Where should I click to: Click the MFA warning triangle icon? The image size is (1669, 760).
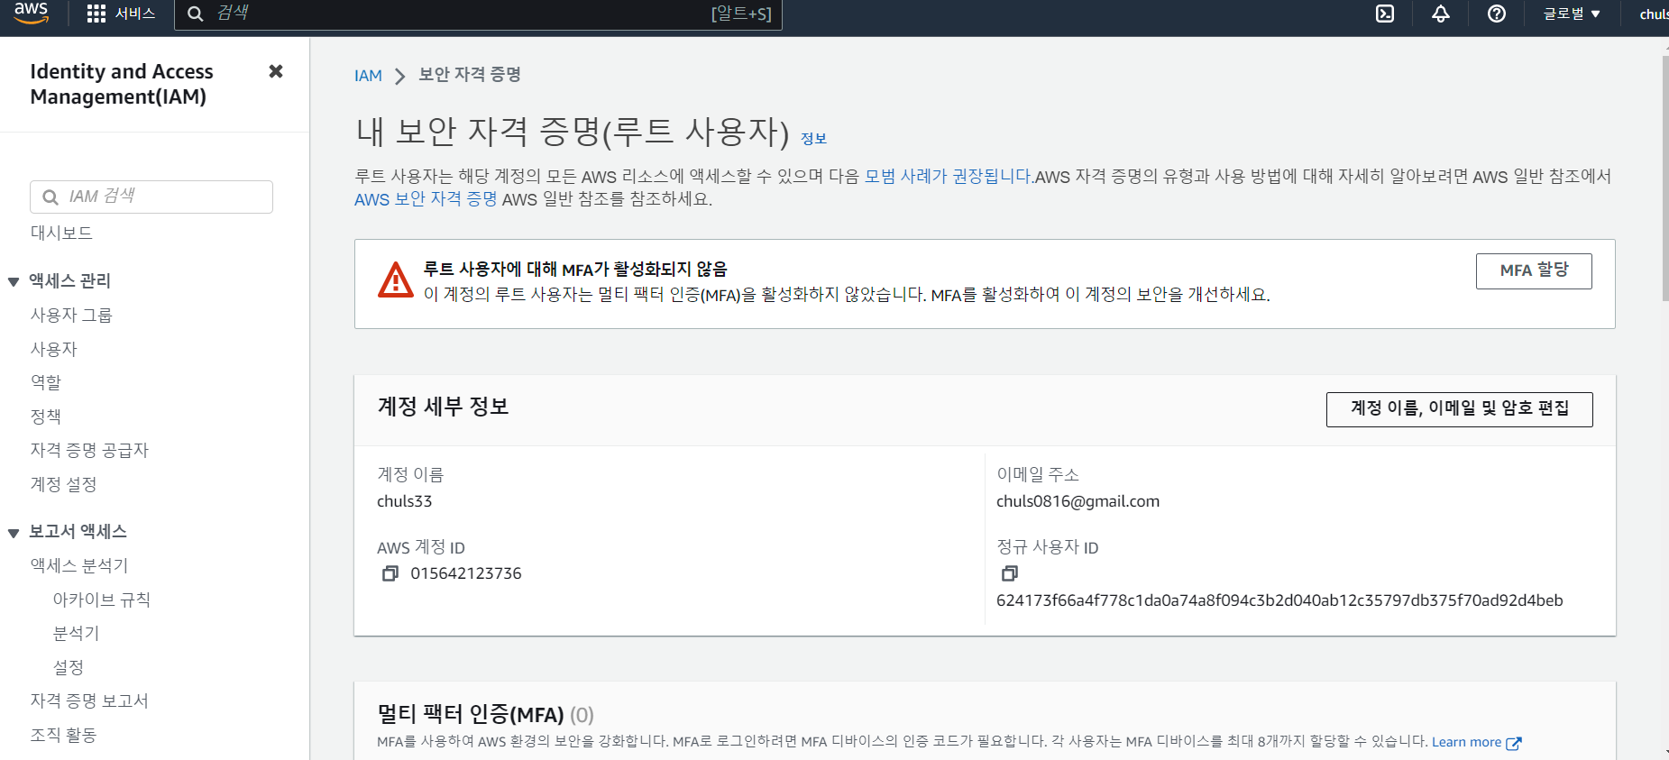(x=396, y=280)
